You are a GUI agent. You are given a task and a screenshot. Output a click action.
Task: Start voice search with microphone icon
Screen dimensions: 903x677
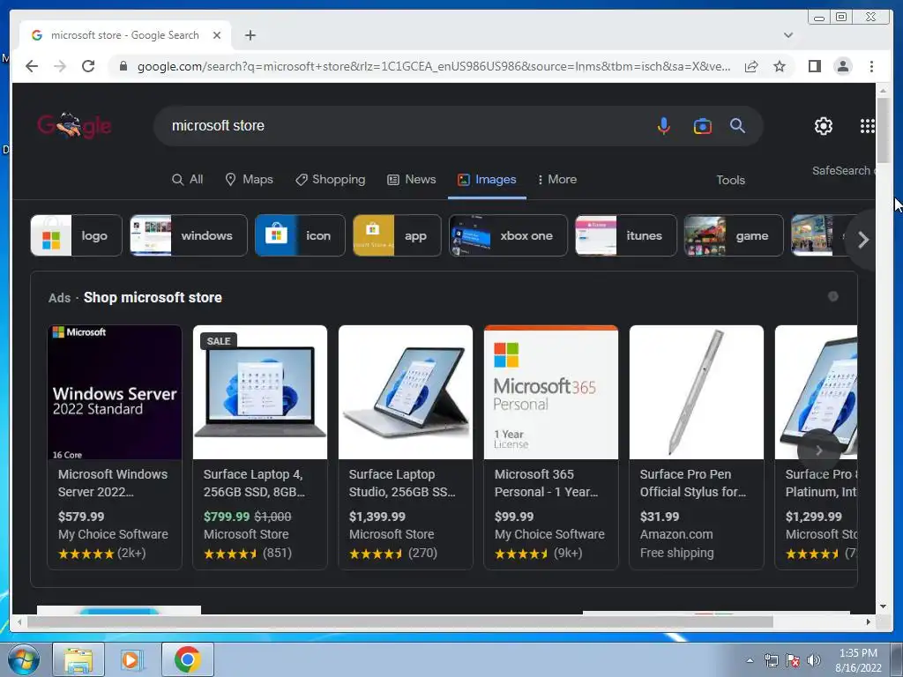663,125
